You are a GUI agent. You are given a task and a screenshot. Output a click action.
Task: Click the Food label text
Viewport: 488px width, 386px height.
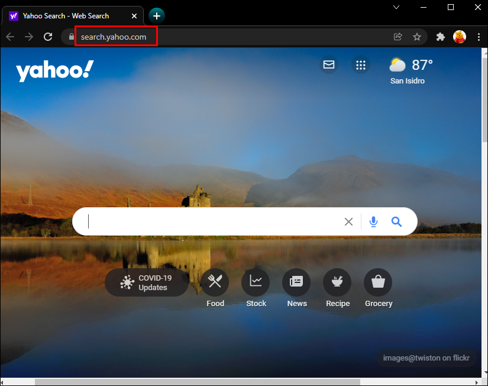215,304
